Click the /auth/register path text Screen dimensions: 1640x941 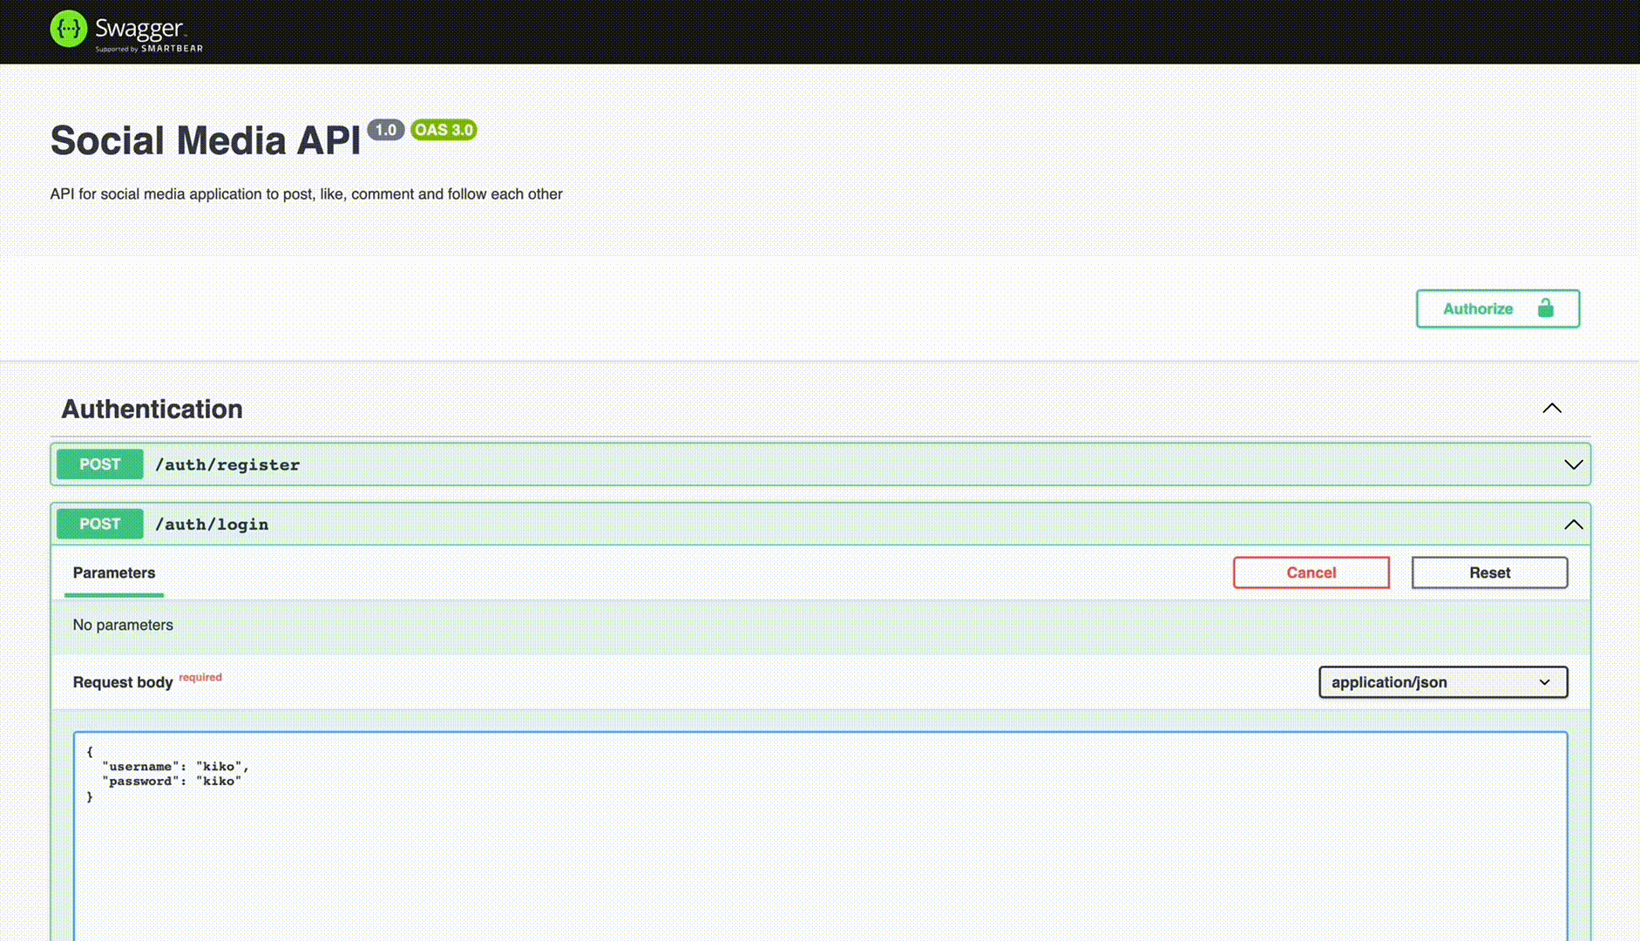tap(227, 465)
